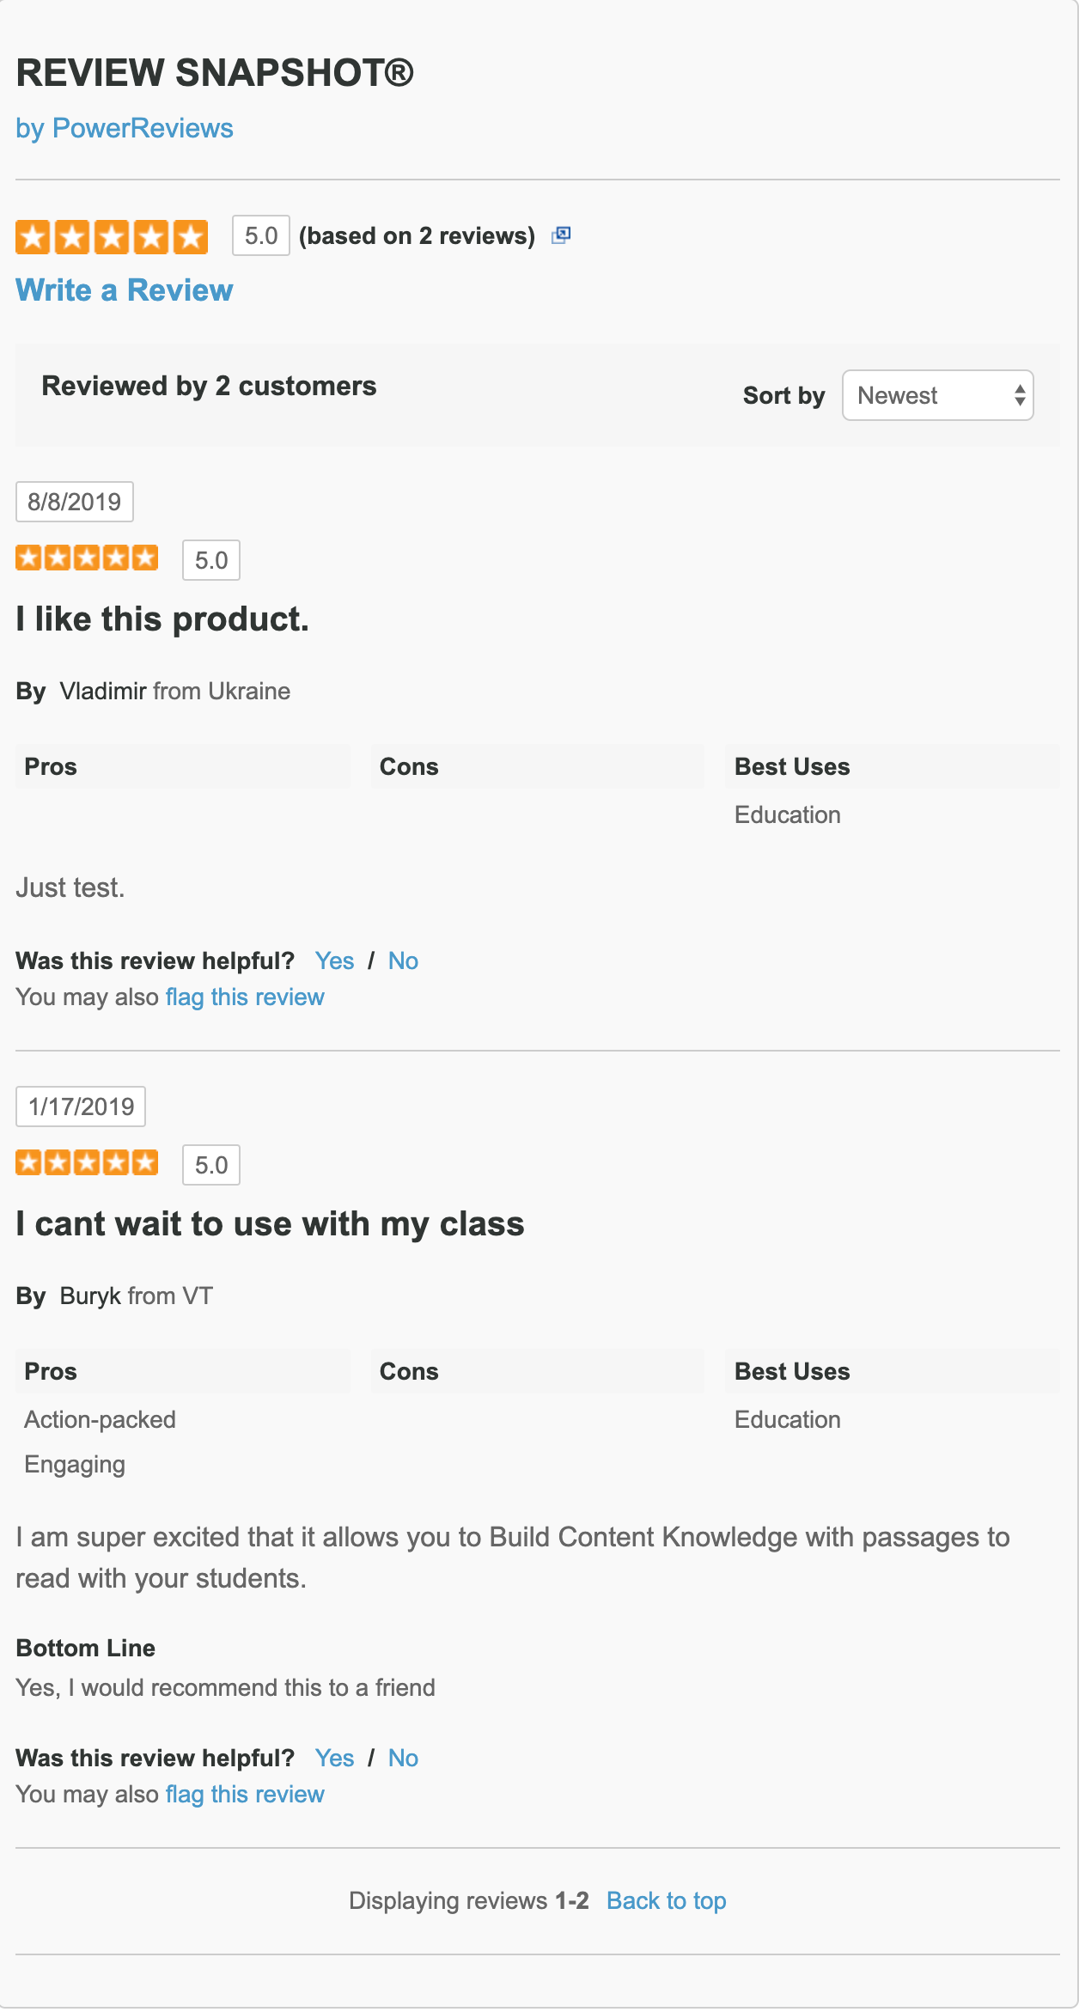
Task: Vote Yes on Buryk's review helpfulness
Action: (334, 1758)
